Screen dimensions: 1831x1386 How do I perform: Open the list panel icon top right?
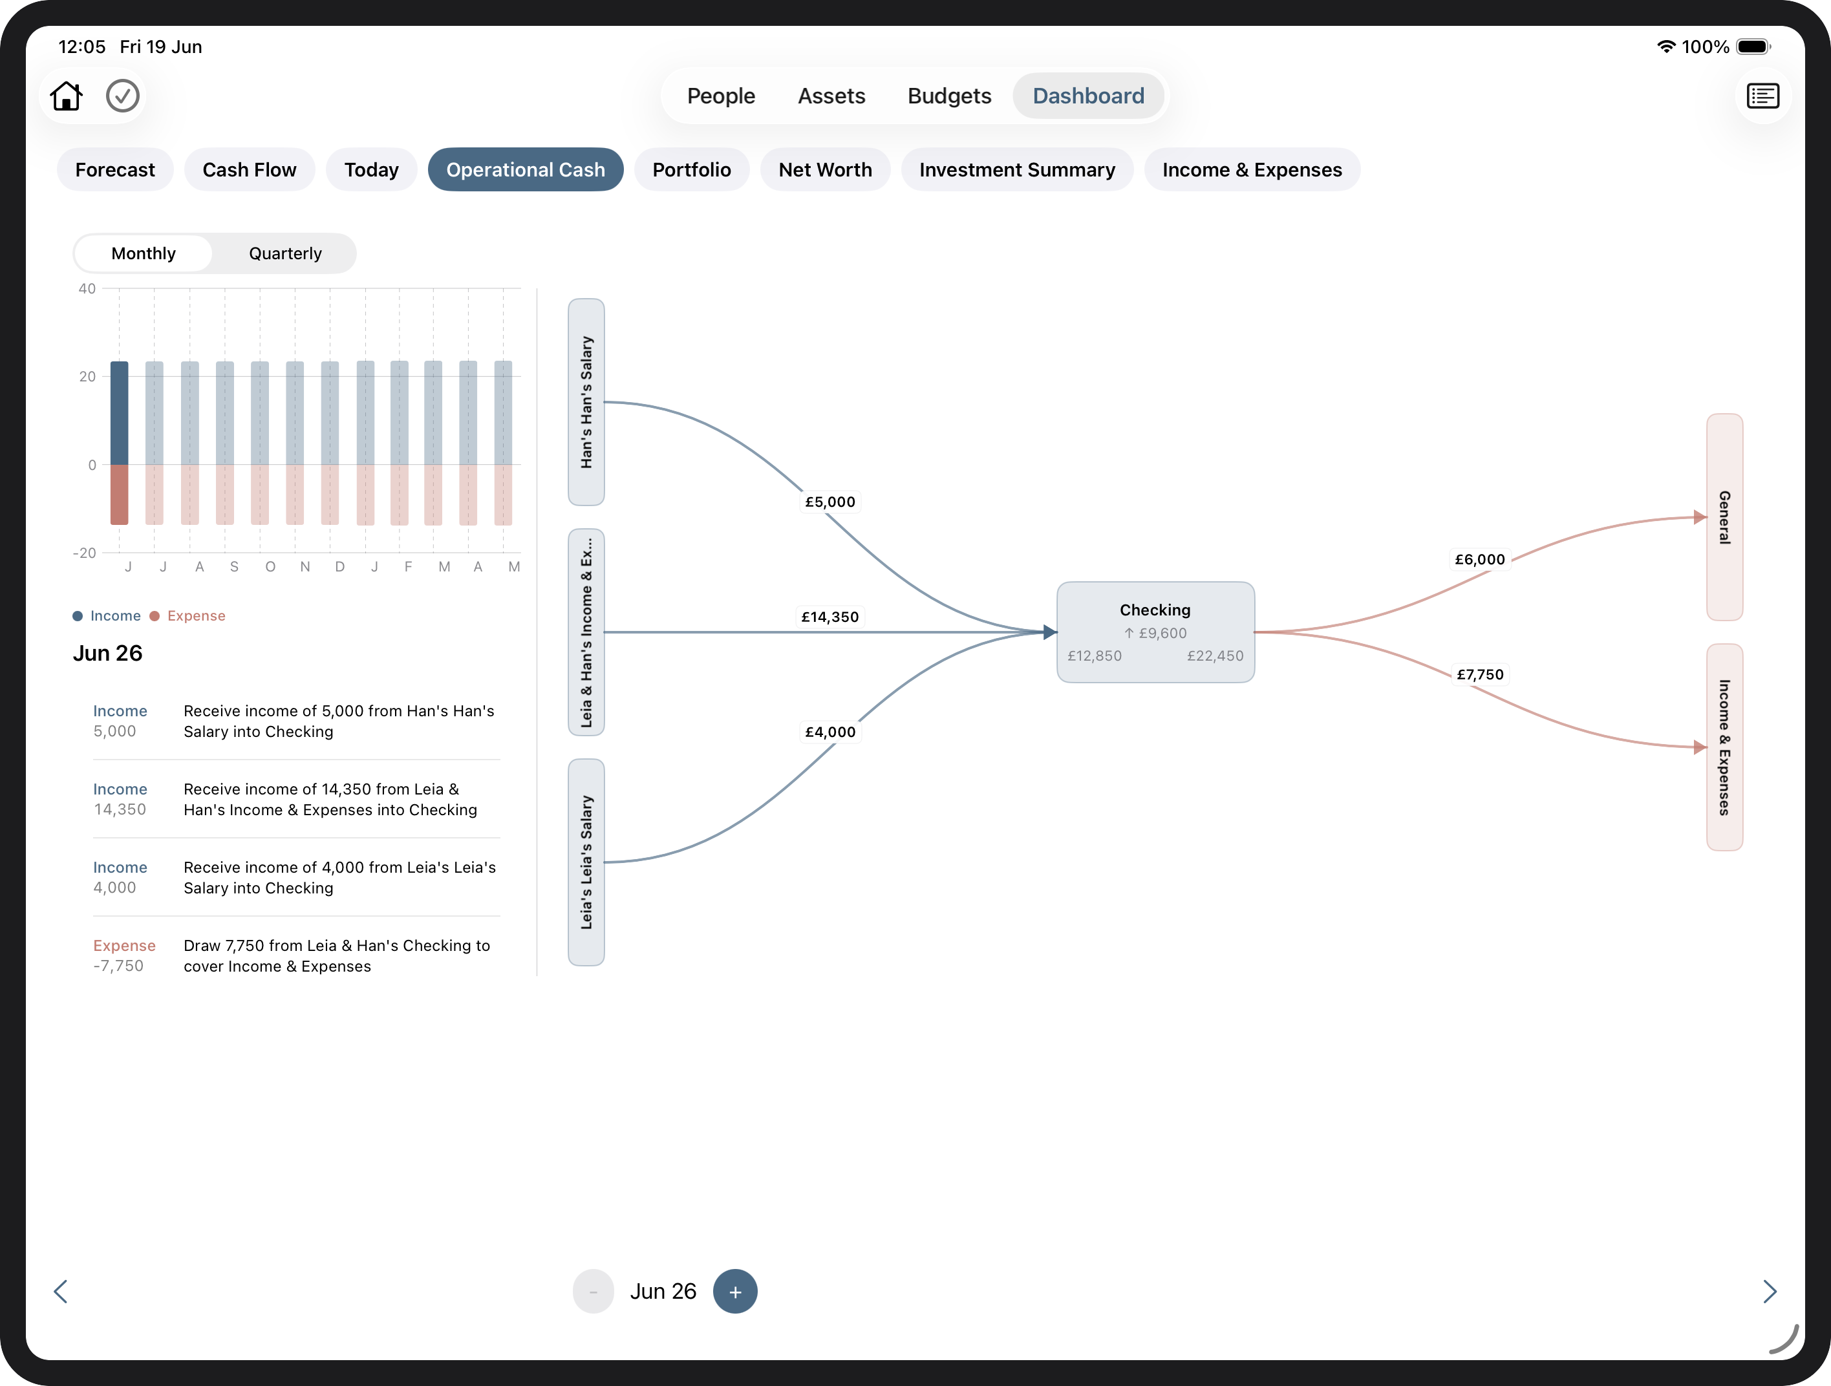coord(1762,96)
